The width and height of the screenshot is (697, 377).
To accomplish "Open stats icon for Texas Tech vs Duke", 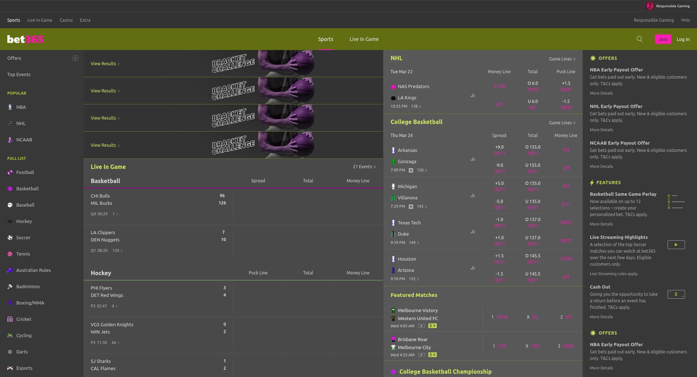I will click(473, 232).
